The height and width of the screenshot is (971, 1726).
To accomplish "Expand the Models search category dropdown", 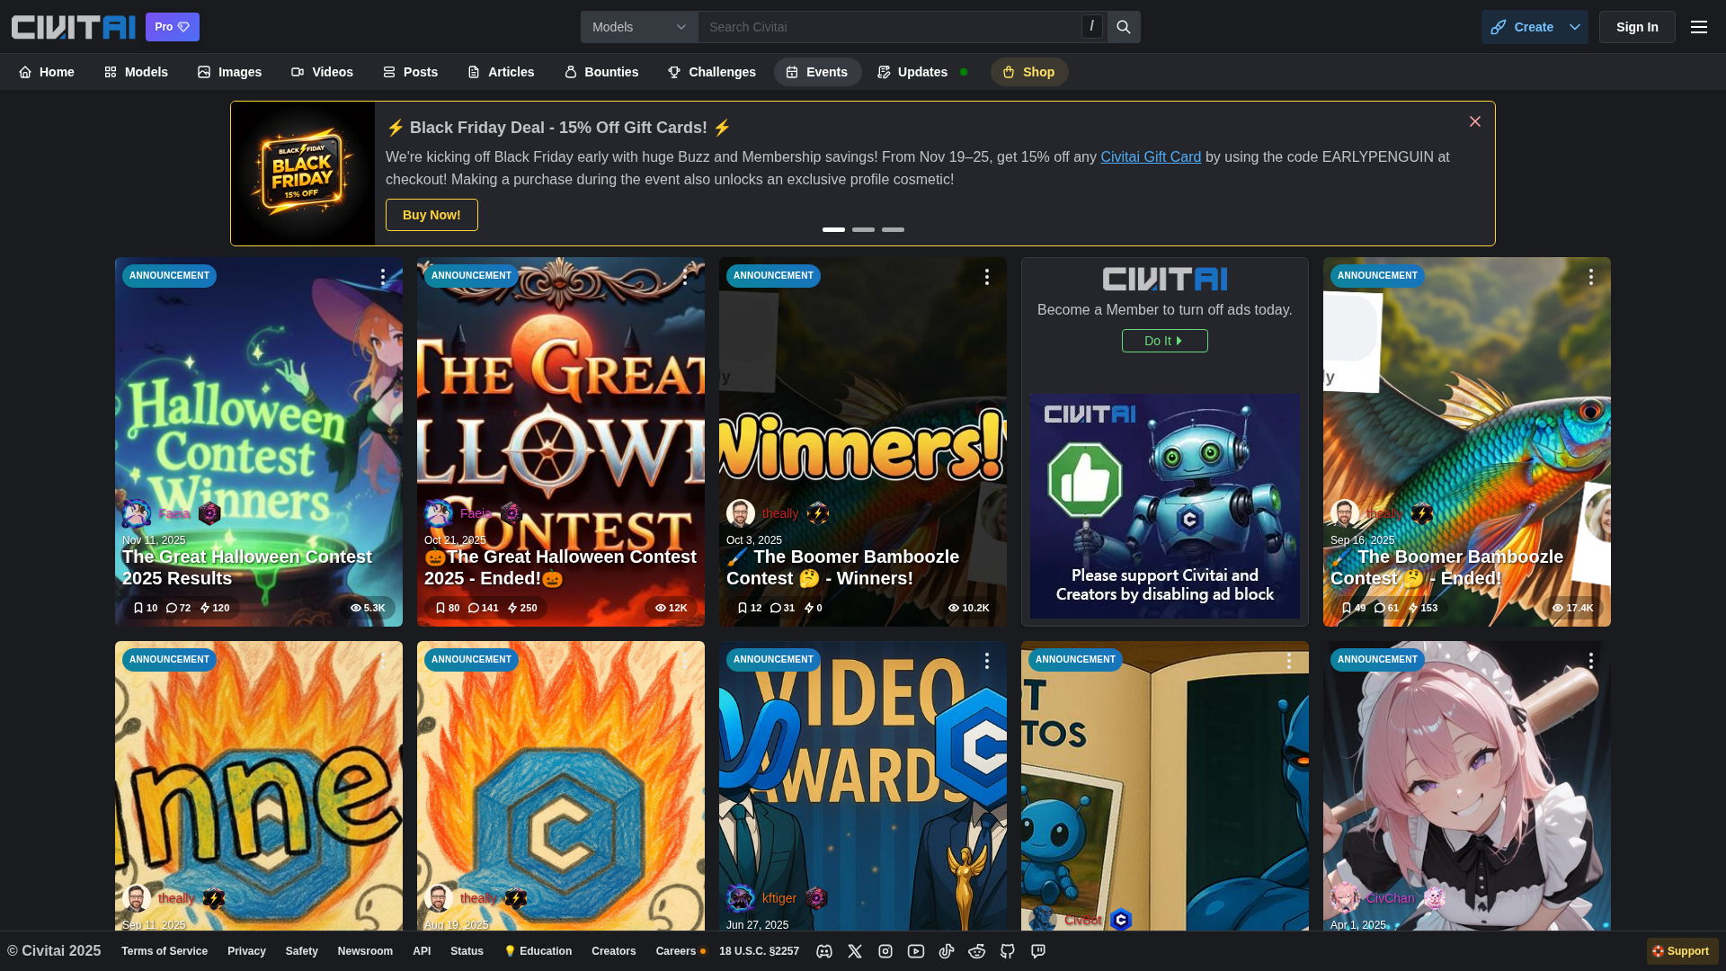I will tap(639, 27).
